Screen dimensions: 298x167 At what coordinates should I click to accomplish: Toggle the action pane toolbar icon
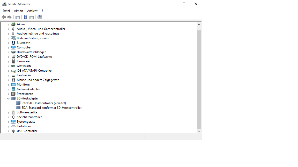pos(32,17)
